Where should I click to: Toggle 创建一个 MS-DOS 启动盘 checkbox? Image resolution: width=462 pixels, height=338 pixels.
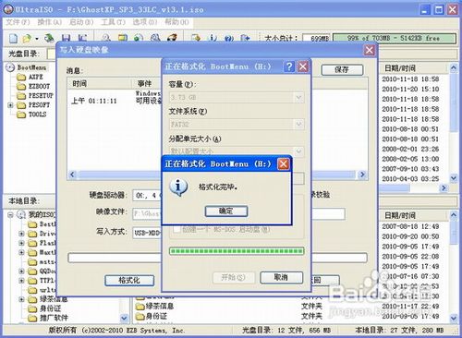(x=176, y=229)
